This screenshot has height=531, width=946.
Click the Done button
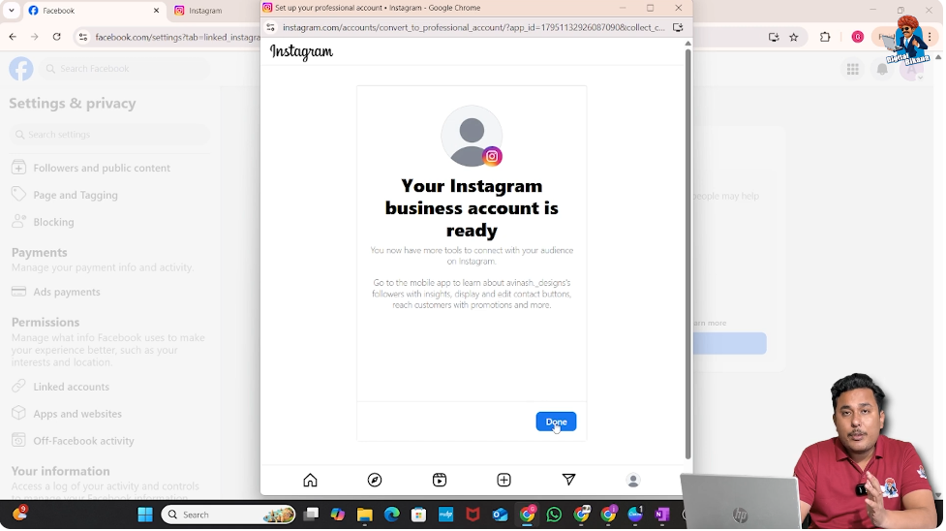coord(557,422)
